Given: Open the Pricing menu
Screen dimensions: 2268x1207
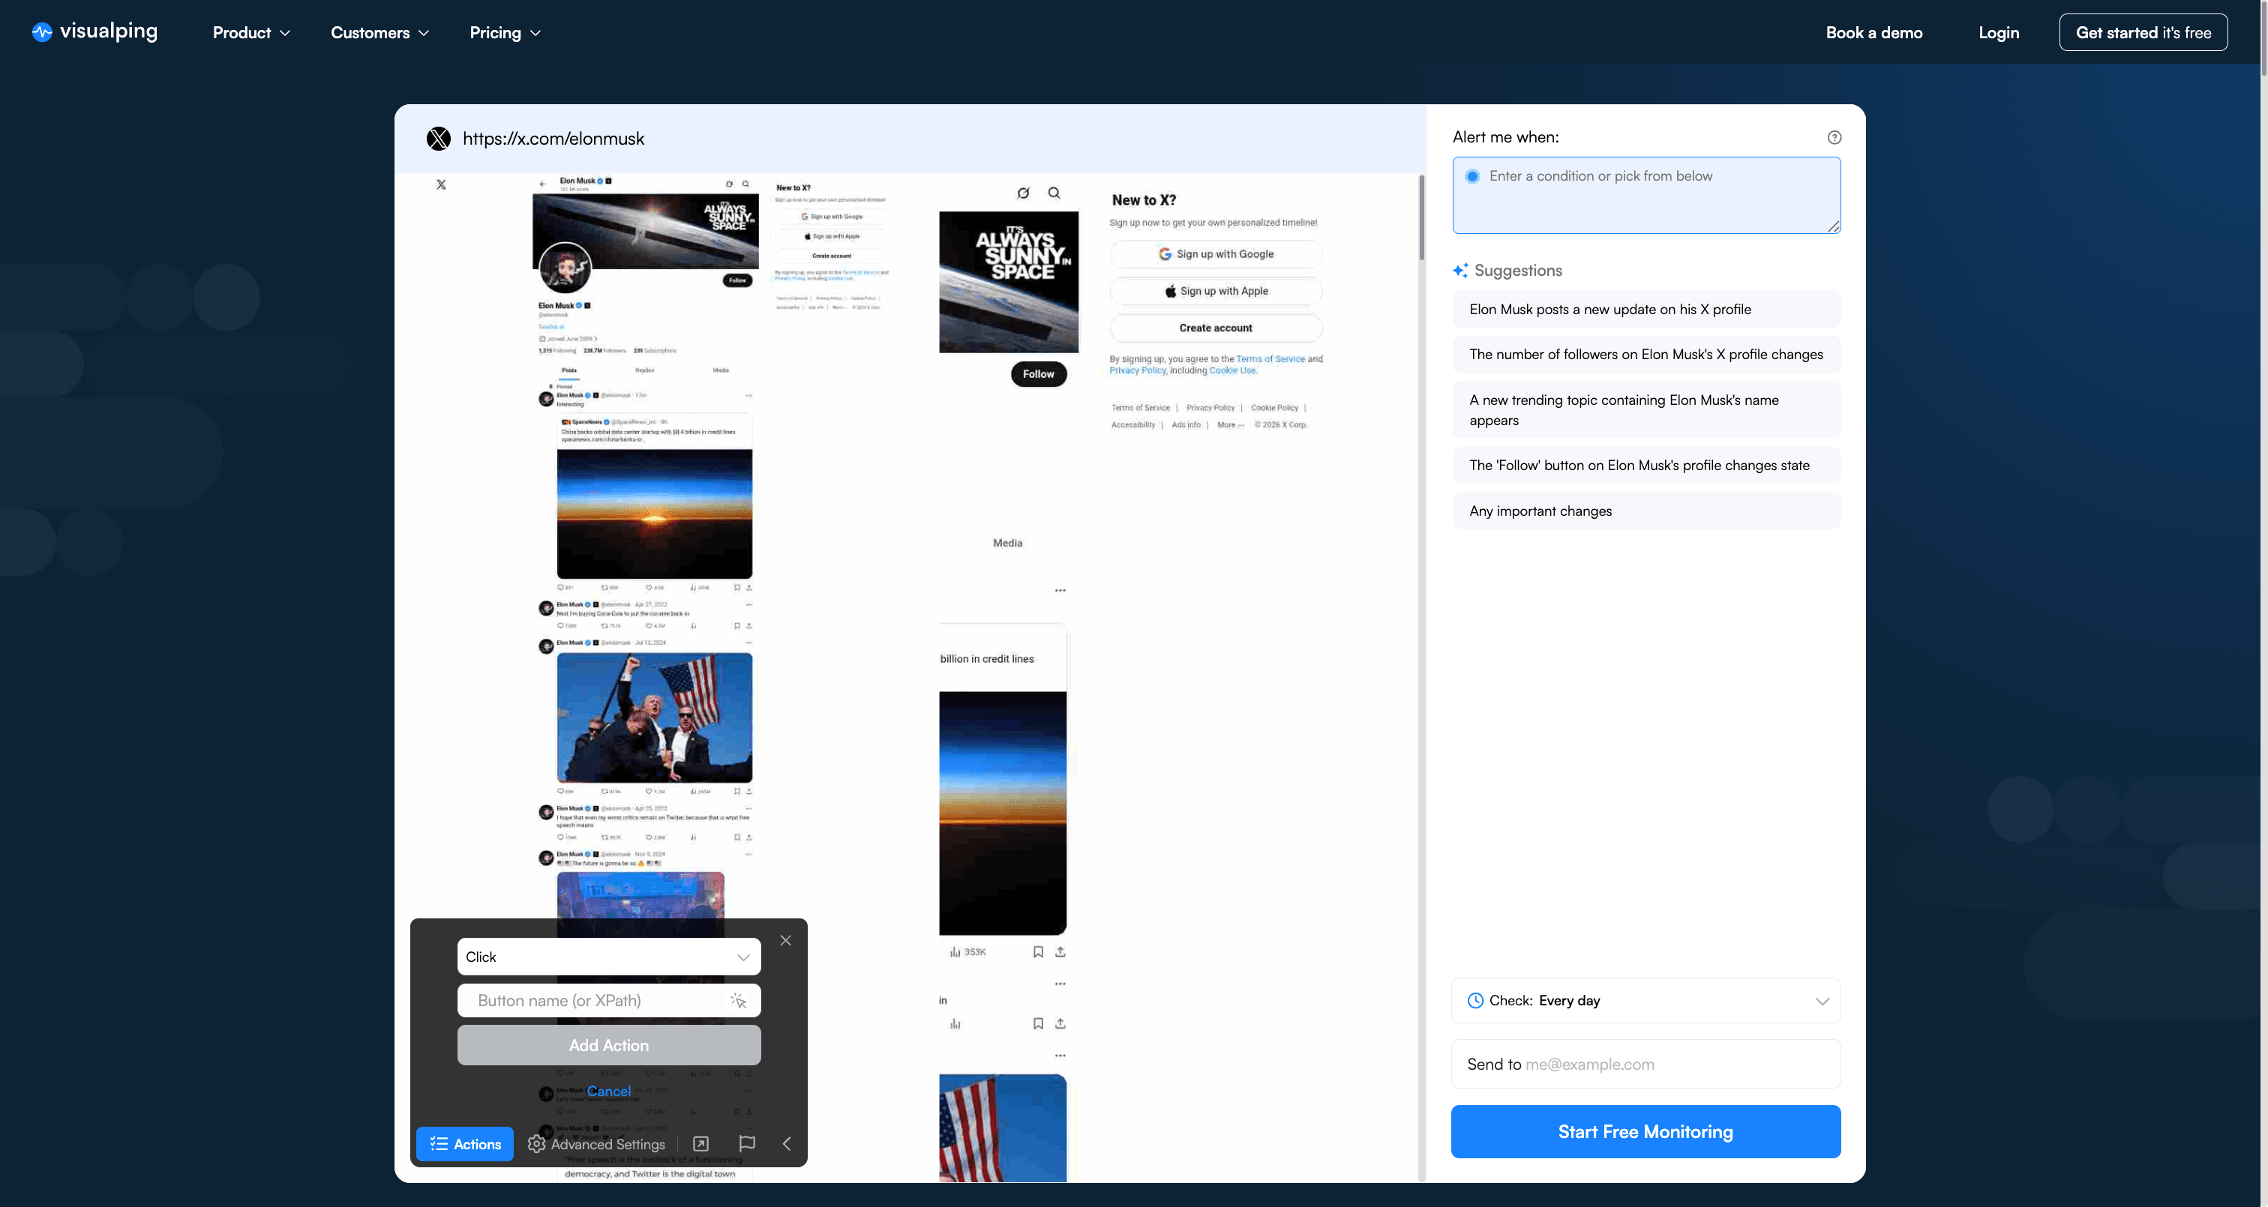Looking at the screenshot, I should 505,32.
